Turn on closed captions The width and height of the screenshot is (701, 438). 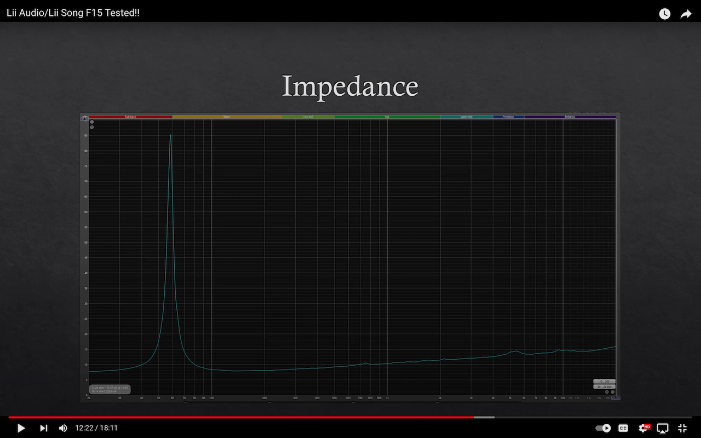point(623,428)
